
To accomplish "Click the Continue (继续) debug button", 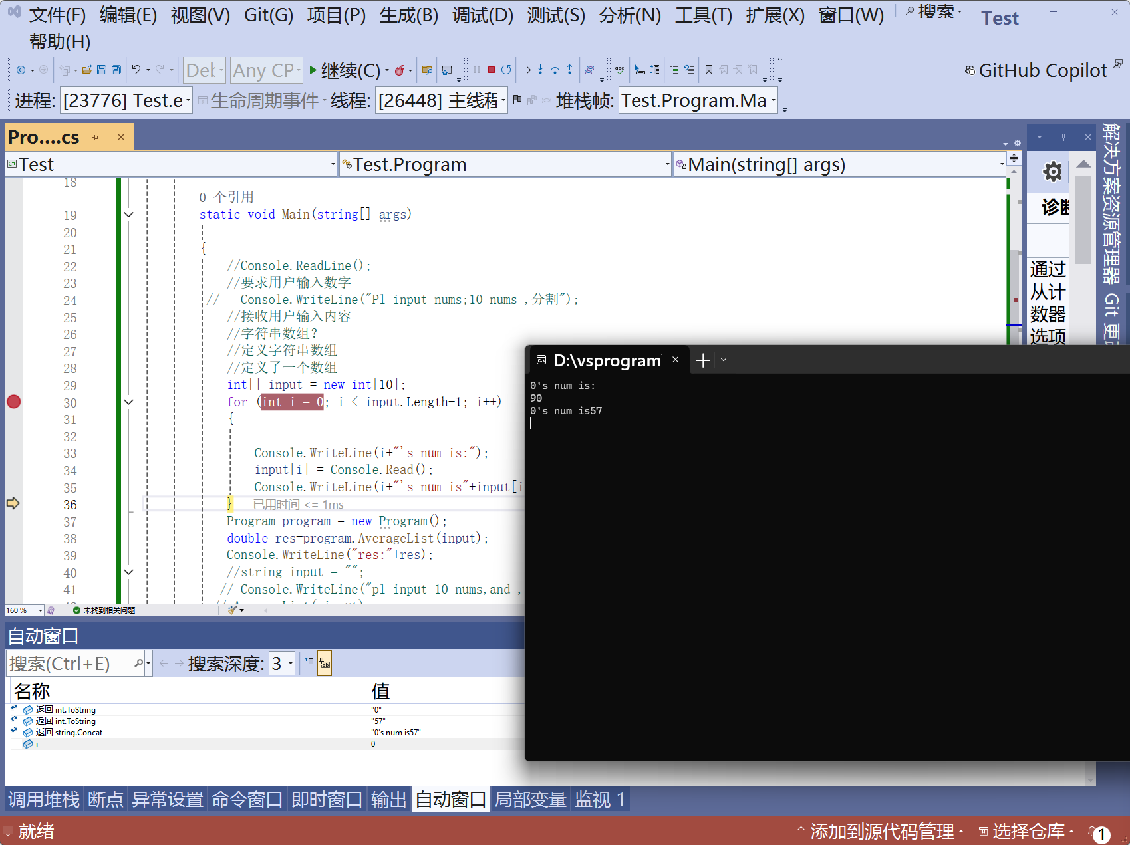I will 345,70.
